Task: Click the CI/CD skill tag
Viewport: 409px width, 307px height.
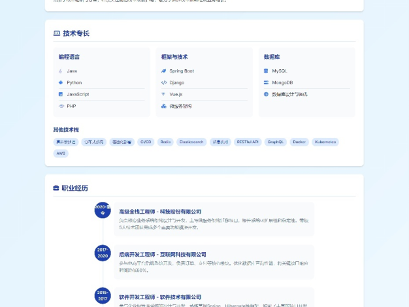Action: (146, 142)
